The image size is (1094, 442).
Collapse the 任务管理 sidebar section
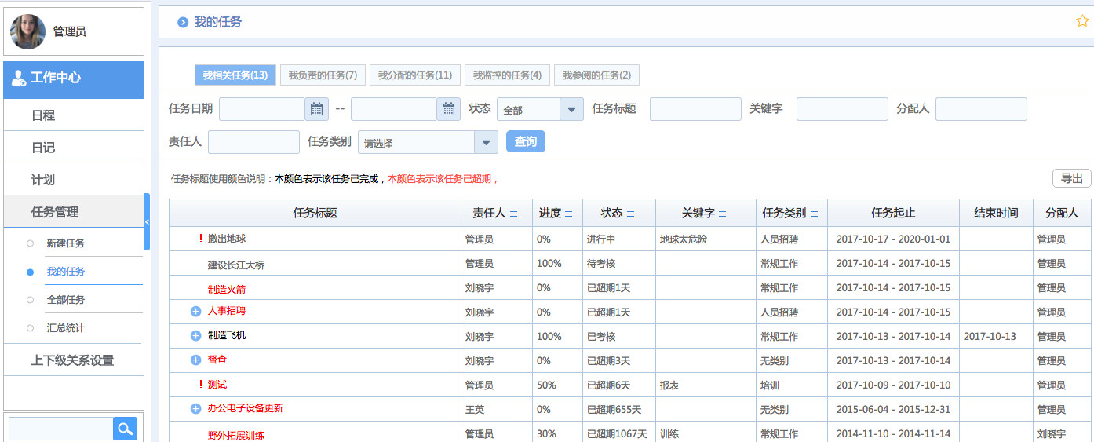pos(74,212)
